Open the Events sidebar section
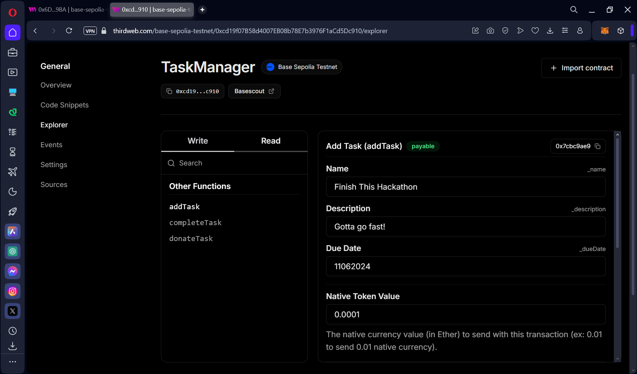 (51, 145)
